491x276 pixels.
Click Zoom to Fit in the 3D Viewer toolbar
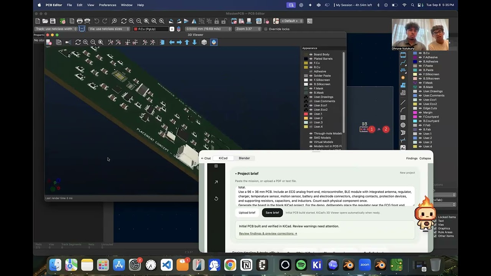(x=101, y=42)
